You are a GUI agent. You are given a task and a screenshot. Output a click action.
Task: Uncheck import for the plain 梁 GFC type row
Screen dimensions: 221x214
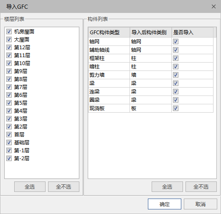pyautogui.click(x=175, y=83)
